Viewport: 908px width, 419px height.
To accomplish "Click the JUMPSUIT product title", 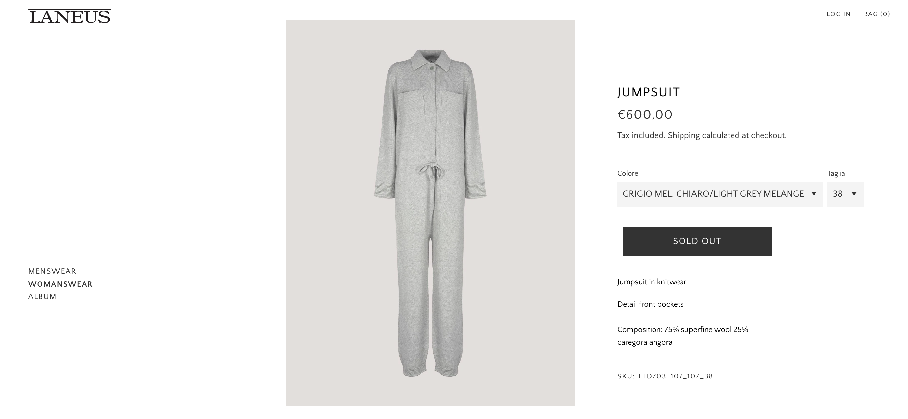I will (x=648, y=92).
